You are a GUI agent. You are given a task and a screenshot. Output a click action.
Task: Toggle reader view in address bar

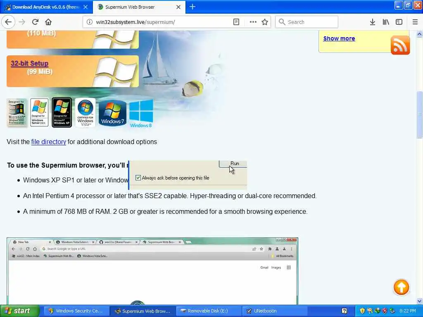point(236,22)
